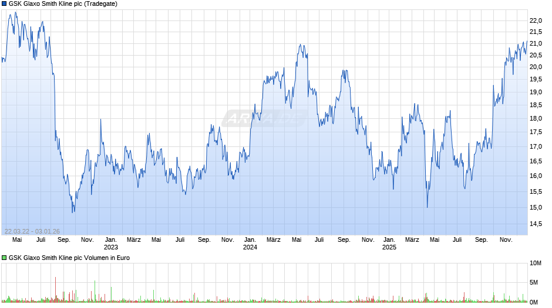Click the 16,5 price axis label
The height and width of the screenshot is (308, 552).
[x=536, y=162]
